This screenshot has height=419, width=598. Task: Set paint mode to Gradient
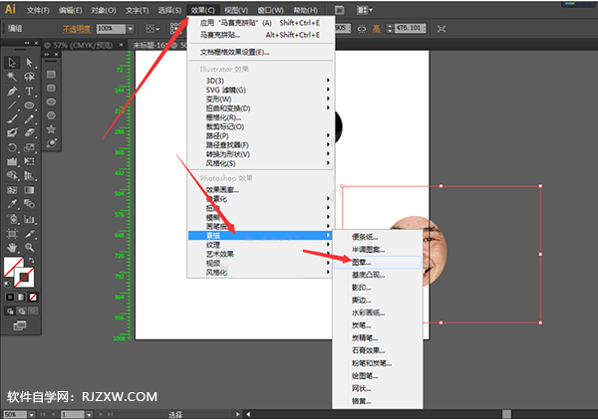coord(22,297)
